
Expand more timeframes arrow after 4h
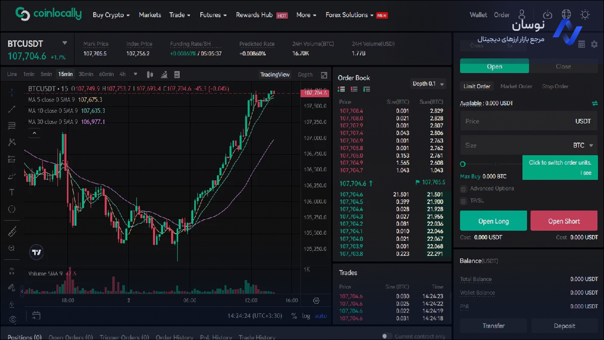click(135, 74)
